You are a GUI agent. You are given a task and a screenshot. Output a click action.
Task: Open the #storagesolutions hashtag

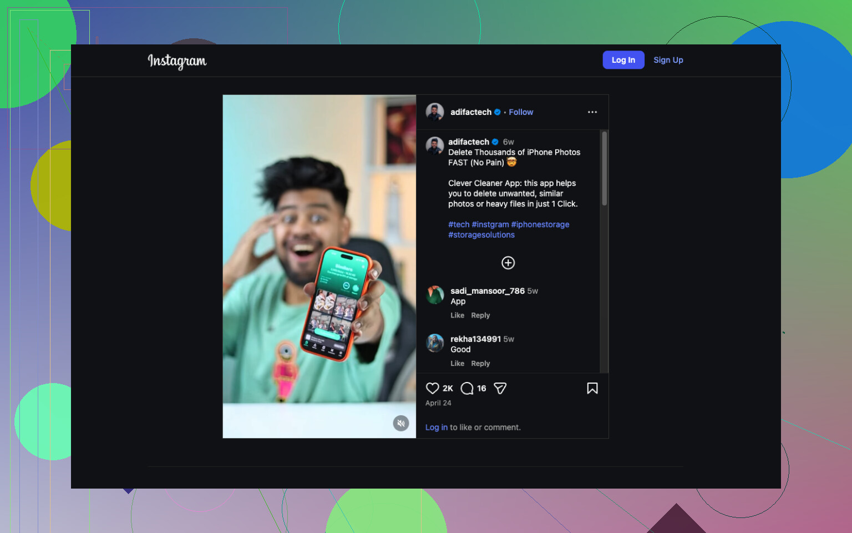481,235
